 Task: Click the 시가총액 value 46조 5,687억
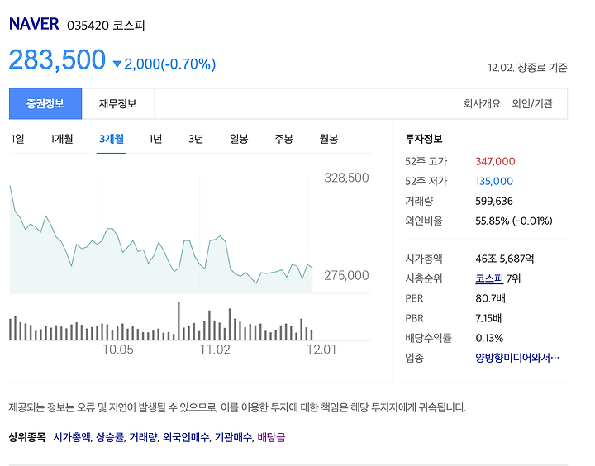click(x=505, y=259)
